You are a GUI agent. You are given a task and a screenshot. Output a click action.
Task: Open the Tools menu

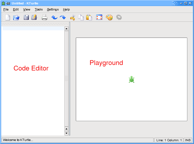[39, 9]
